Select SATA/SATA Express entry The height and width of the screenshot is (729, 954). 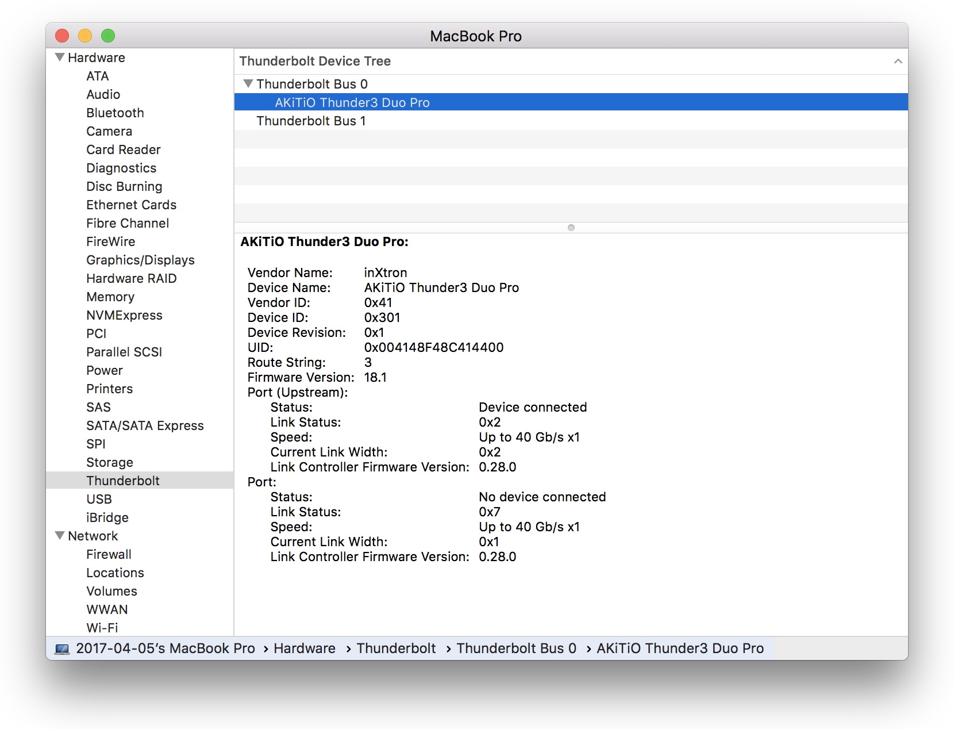point(145,425)
